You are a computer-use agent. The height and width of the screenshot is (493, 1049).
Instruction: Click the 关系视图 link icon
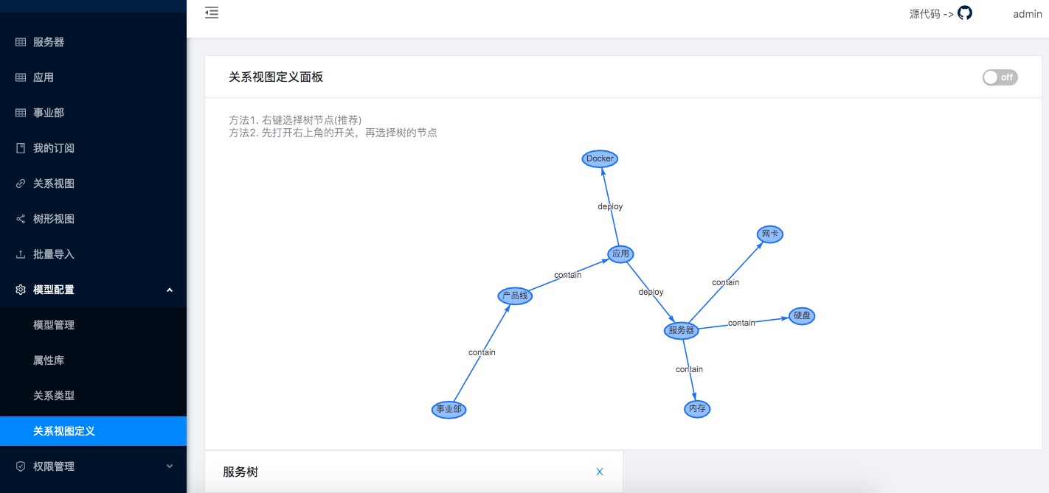(x=21, y=183)
